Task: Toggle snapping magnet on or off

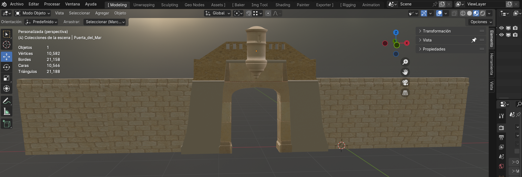Action: pos(249,13)
